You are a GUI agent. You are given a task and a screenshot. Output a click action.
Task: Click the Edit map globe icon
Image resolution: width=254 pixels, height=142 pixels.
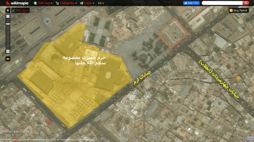35,3
